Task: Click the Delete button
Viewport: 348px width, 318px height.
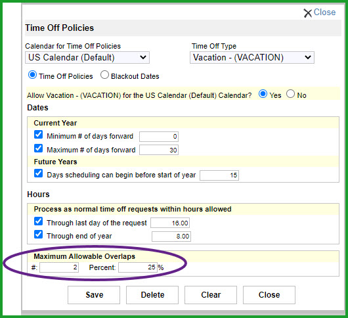Action: coord(152,295)
